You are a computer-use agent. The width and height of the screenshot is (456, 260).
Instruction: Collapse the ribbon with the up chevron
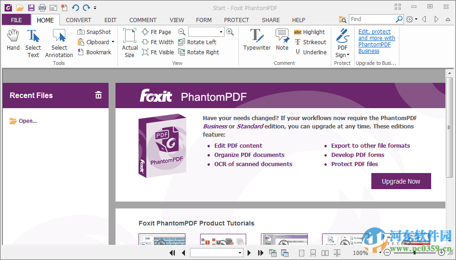click(x=448, y=19)
